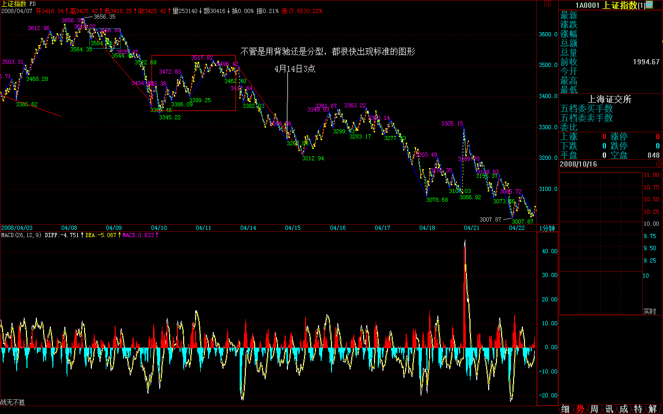
Task: Click the 实时 real-time label
Action: tap(650, 311)
